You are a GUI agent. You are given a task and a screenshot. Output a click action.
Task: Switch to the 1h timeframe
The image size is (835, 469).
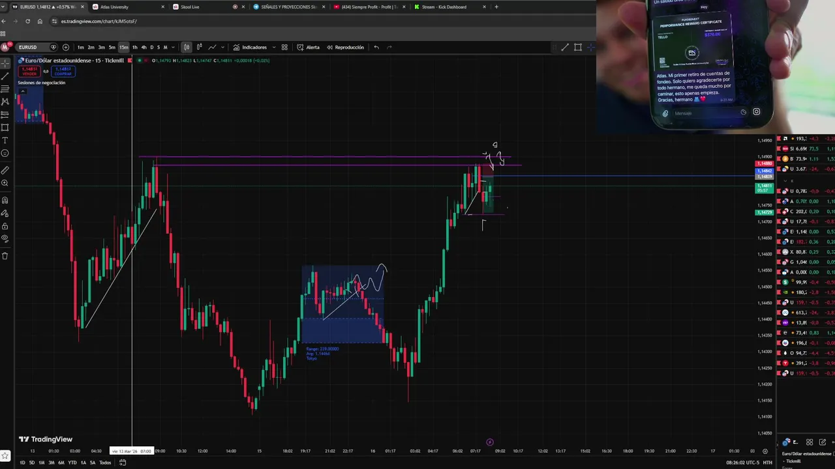coord(134,47)
